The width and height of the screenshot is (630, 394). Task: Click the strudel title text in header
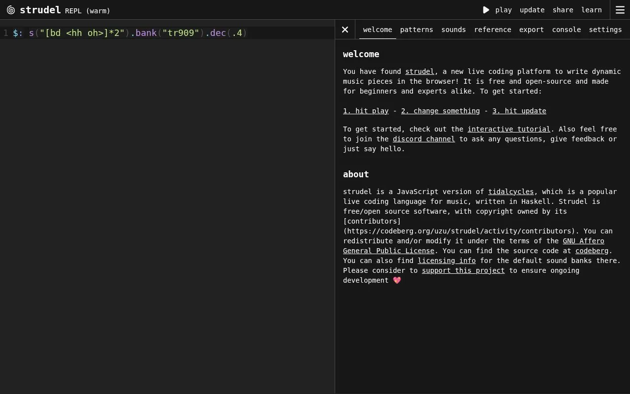point(40,10)
